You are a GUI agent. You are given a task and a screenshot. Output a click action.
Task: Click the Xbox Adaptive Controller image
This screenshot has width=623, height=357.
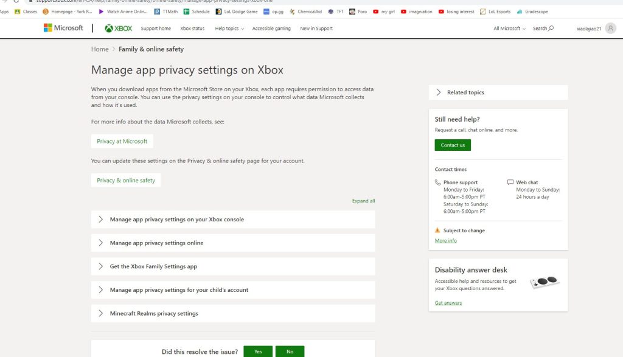coord(545,282)
